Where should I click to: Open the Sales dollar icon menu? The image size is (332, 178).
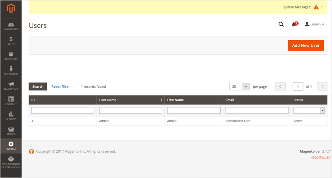pyautogui.click(x=11, y=41)
